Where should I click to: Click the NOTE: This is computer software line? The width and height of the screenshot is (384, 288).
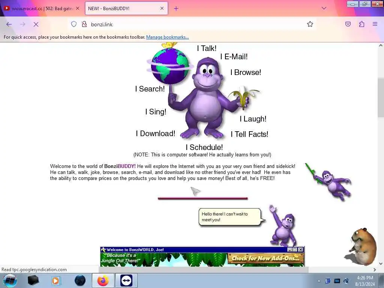click(x=202, y=155)
